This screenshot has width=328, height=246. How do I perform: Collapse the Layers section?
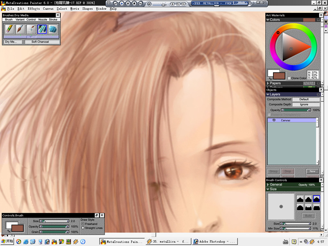tap(268, 94)
